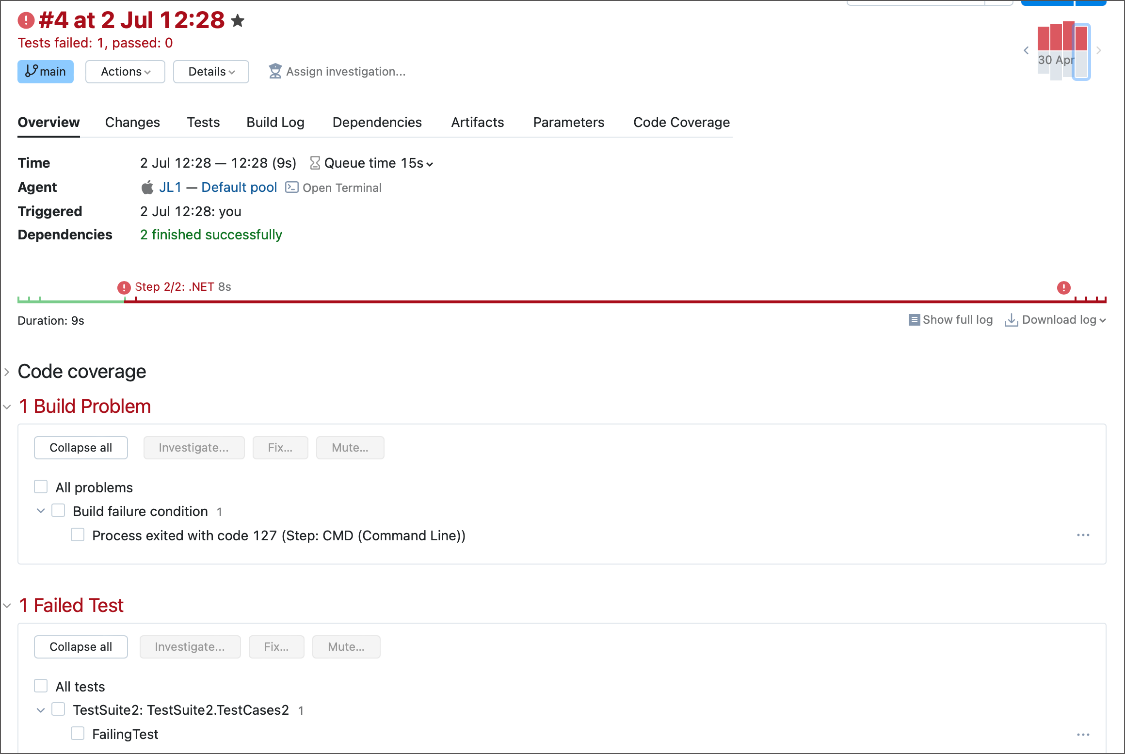Check the Build failure condition checkbox

pyautogui.click(x=58, y=510)
